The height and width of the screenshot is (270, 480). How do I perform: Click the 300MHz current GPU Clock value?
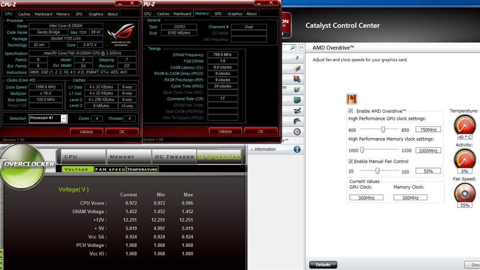click(x=367, y=197)
